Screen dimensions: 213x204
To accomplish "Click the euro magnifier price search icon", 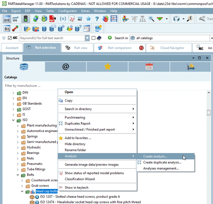I will [190, 19].
